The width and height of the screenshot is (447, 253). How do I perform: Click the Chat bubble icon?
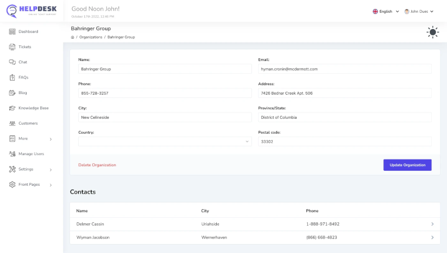[x=12, y=62]
